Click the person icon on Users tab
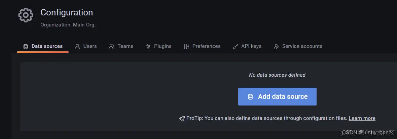 pos(77,47)
